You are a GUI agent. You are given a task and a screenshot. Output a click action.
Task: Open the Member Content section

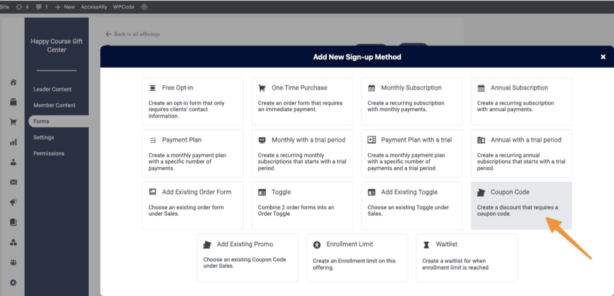pyautogui.click(x=54, y=105)
